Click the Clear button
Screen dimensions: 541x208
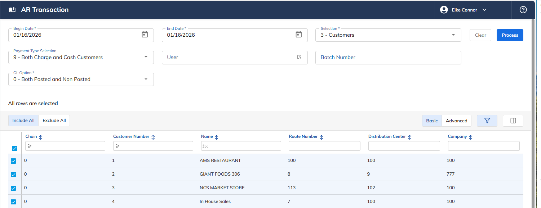click(480, 35)
